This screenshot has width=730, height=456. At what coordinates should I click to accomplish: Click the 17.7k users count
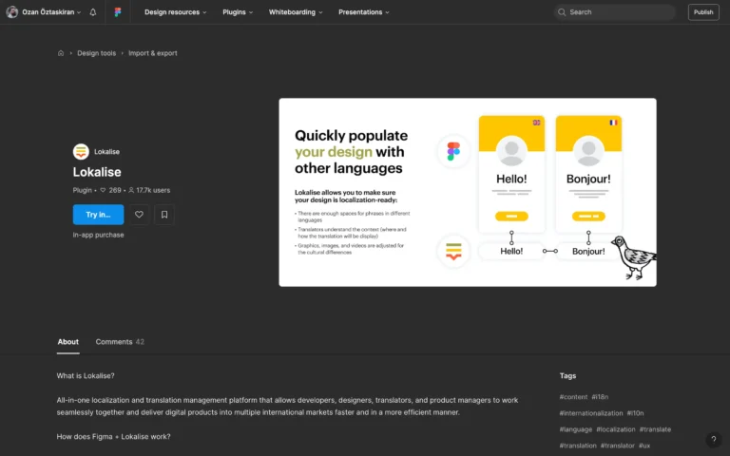[149, 190]
